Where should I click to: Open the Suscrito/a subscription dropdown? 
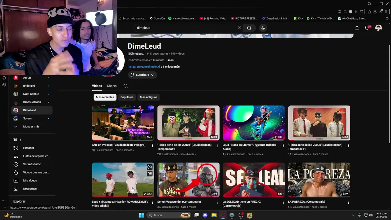tap(142, 75)
